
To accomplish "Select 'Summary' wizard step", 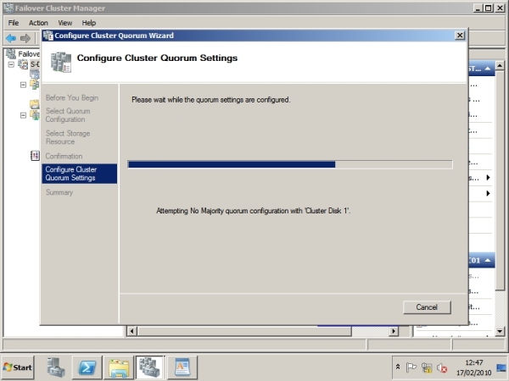I will click(59, 192).
